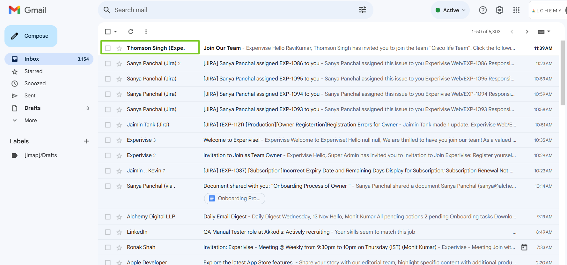Screen dimensions: 567x265
Task: Check the EXP-1086 email checkbox
Action: click(x=108, y=64)
